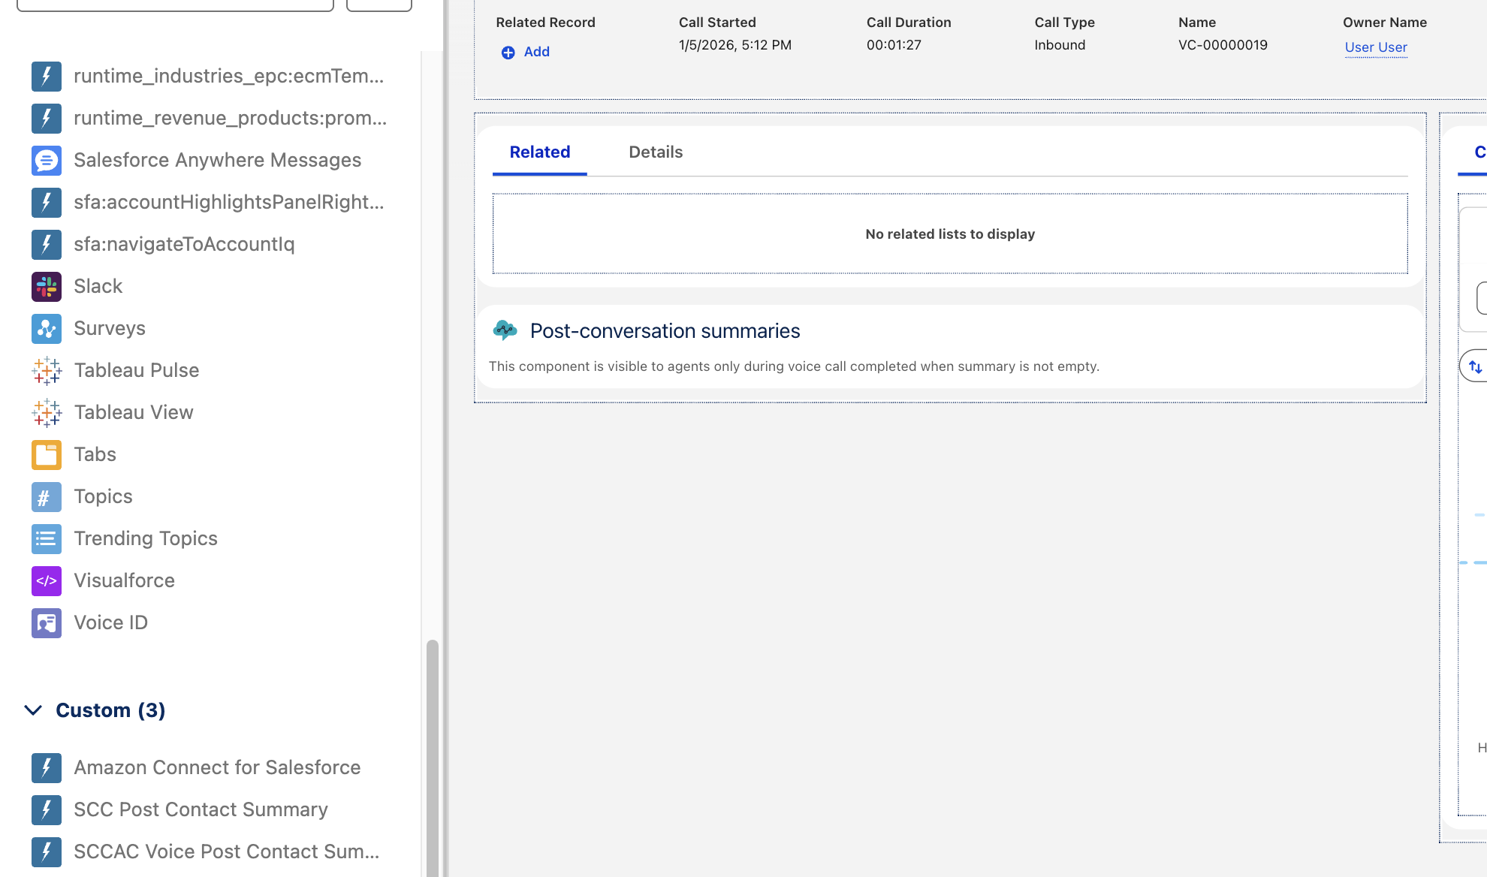Click the Slack component icon

click(x=46, y=286)
